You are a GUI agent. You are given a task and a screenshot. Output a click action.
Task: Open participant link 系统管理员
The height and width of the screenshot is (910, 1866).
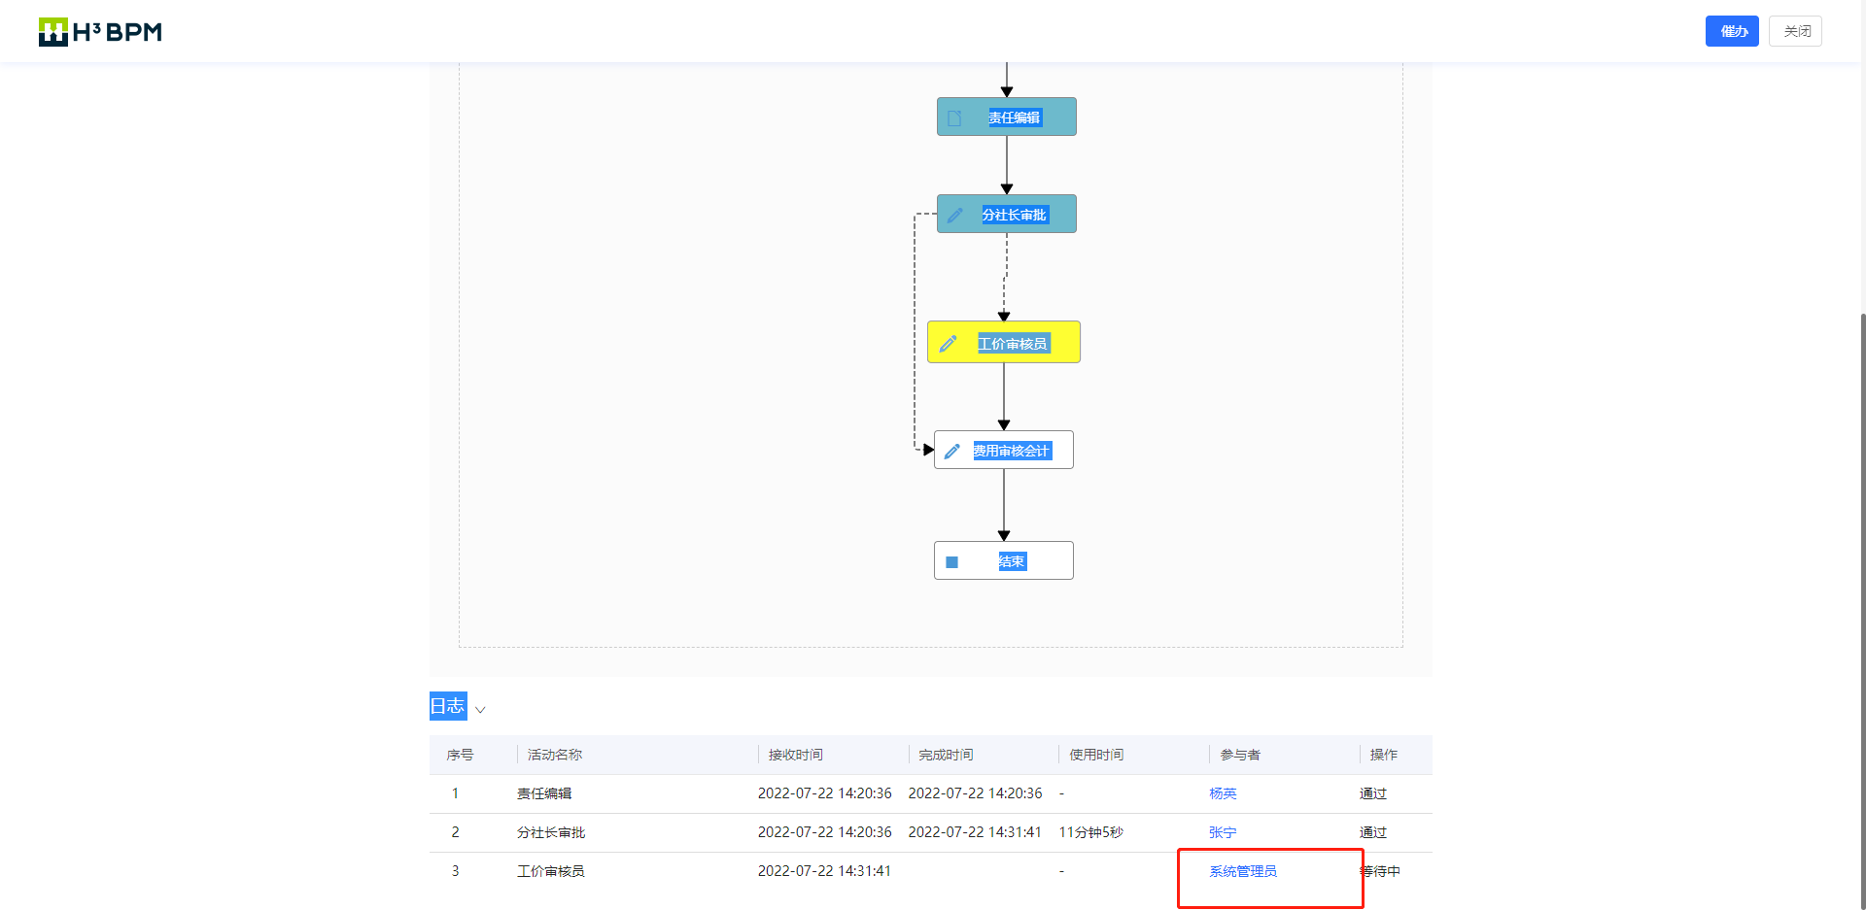(x=1243, y=871)
